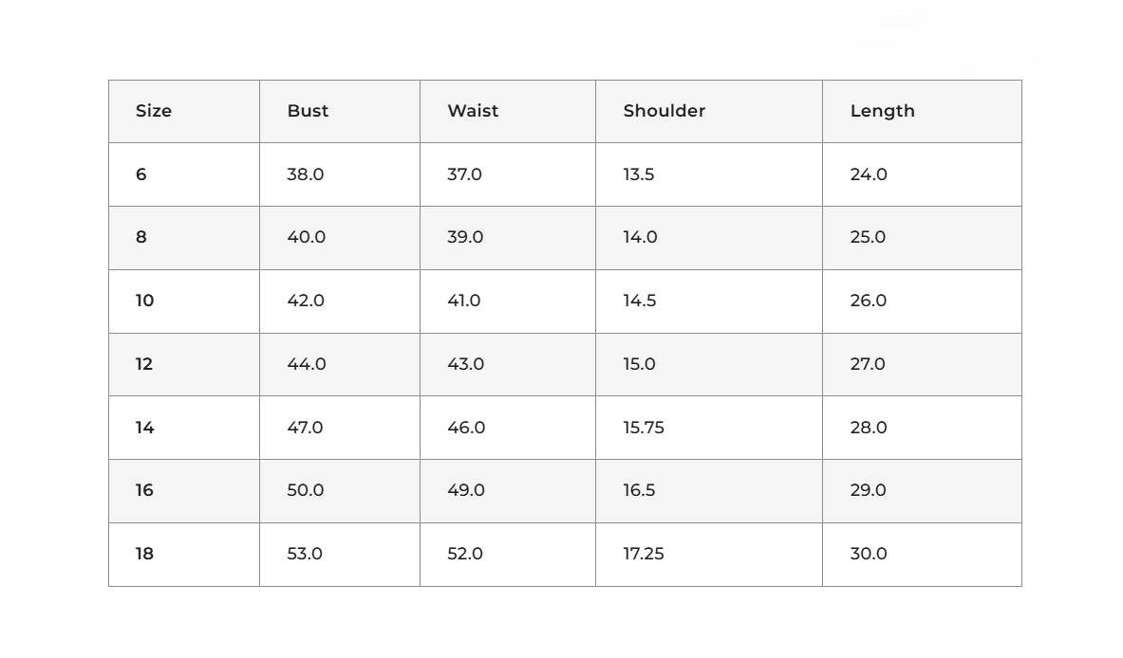1123x658 pixels.
Task: Click the Bust column header
Action: tap(308, 111)
